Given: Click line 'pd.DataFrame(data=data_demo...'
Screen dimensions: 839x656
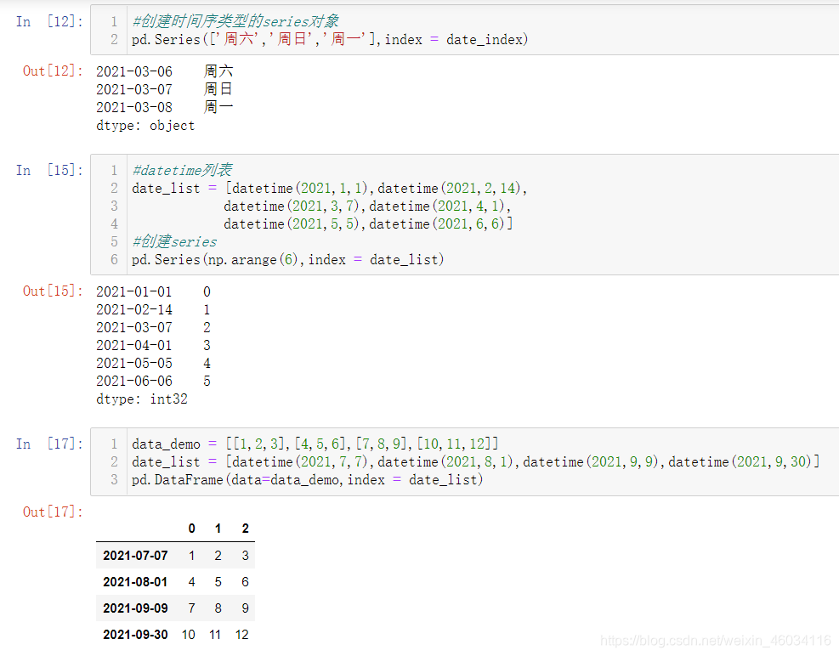Looking at the screenshot, I should [x=307, y=479].
